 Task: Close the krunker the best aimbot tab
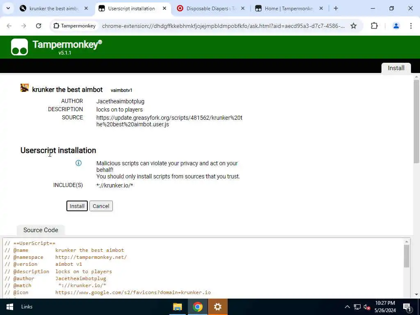86,9
